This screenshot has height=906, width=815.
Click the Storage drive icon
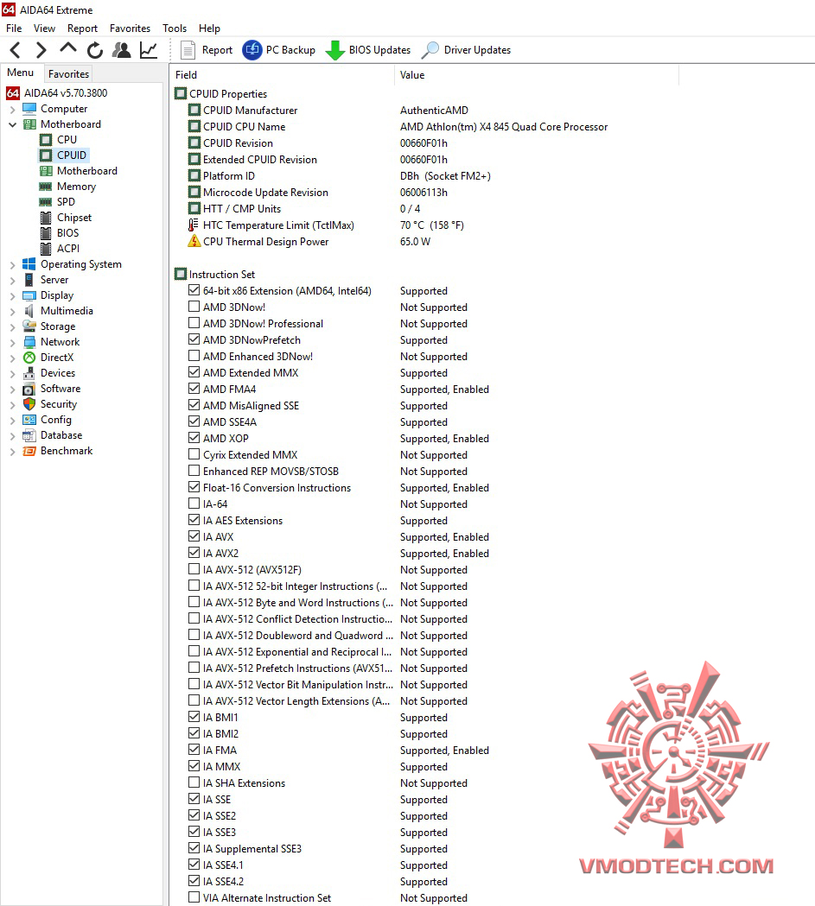point(29,326)
